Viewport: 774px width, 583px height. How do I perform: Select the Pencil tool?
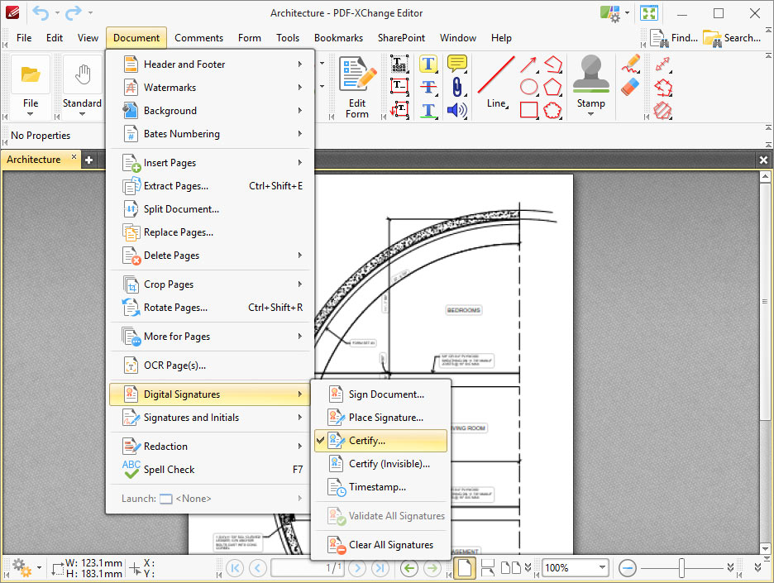click(631, 65)
